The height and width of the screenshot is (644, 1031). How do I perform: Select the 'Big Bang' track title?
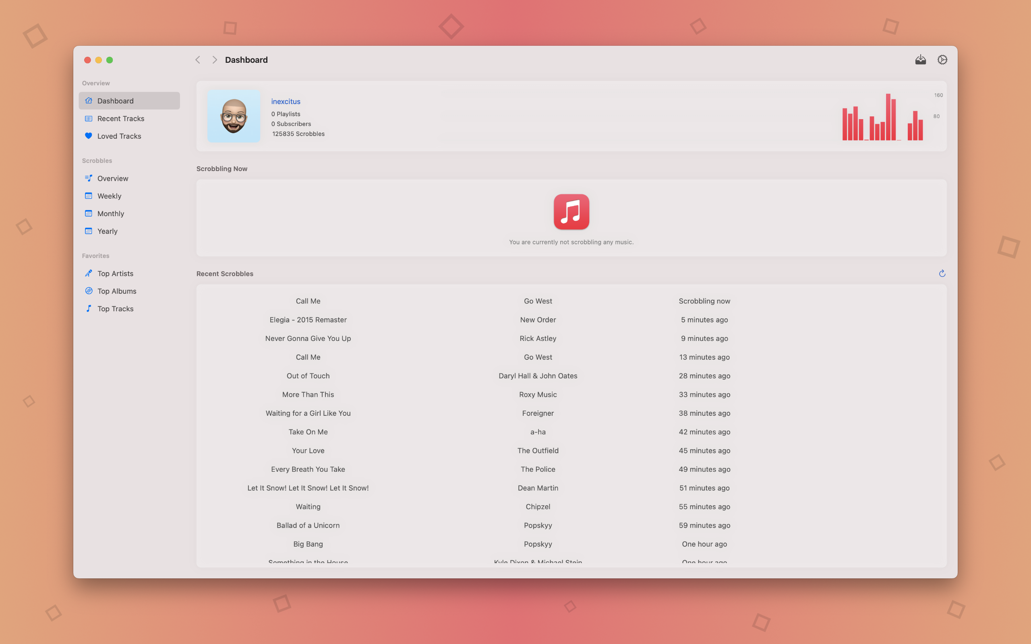308,544
